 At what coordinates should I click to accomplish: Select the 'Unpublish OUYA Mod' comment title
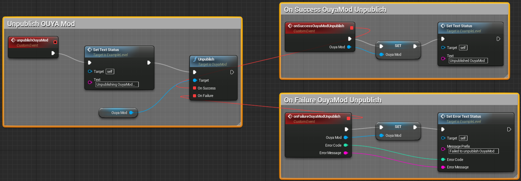[x=41, y=24]
